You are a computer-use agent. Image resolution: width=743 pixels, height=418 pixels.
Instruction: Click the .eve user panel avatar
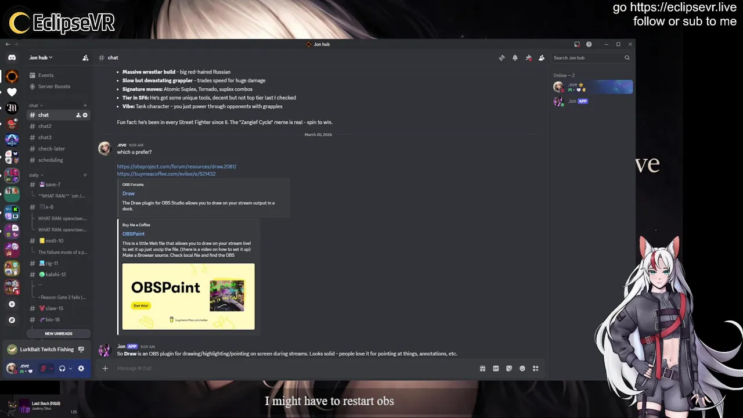[12, 368]
